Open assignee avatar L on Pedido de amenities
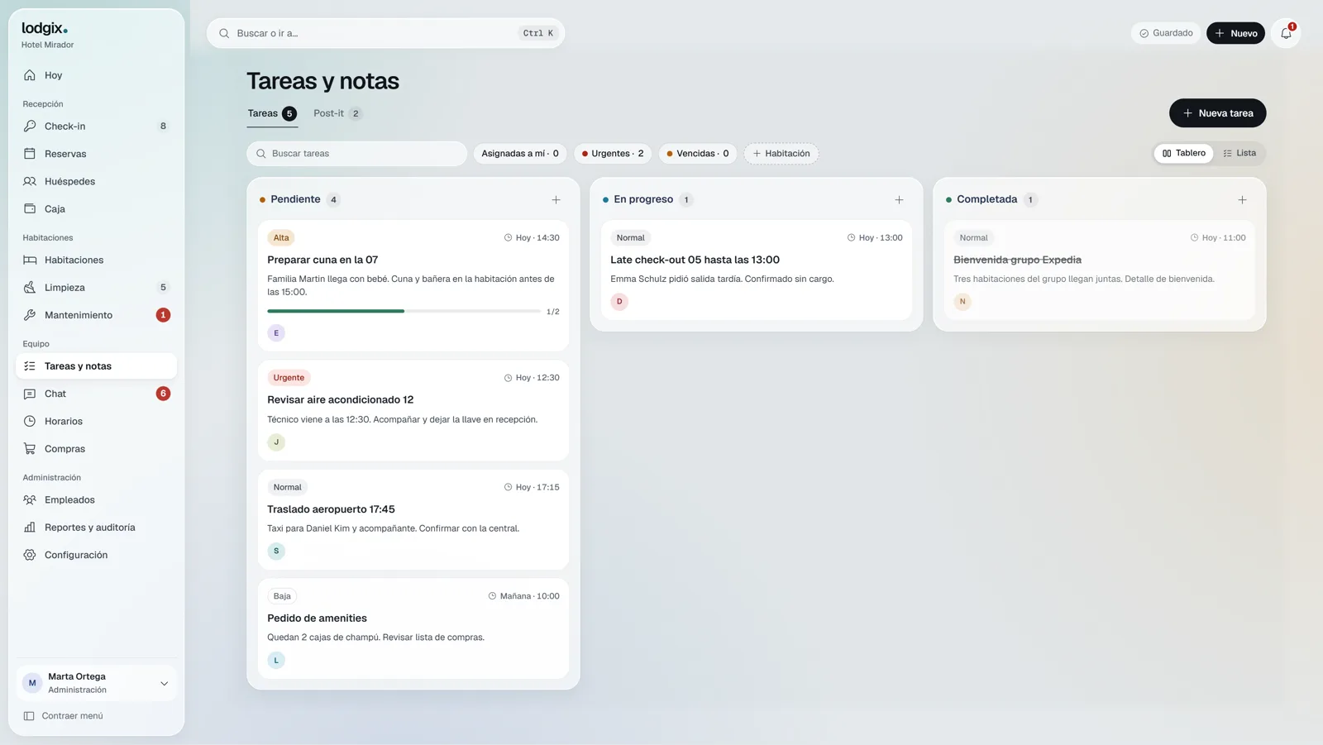1323x745 pixels. click(276, 660)
